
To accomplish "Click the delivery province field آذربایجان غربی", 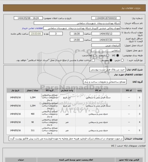I will pos(106,45).
